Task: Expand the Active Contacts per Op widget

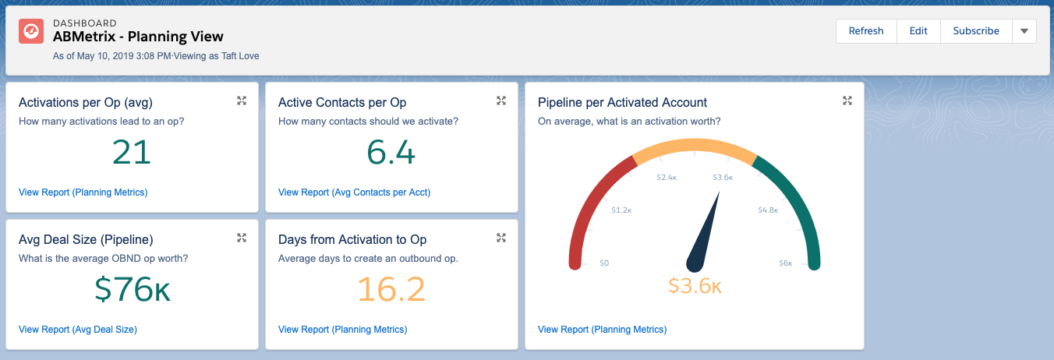Action: click(x=501, y=101)
